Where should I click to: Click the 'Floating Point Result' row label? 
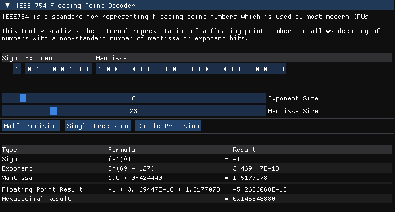(x=42, y=189)
